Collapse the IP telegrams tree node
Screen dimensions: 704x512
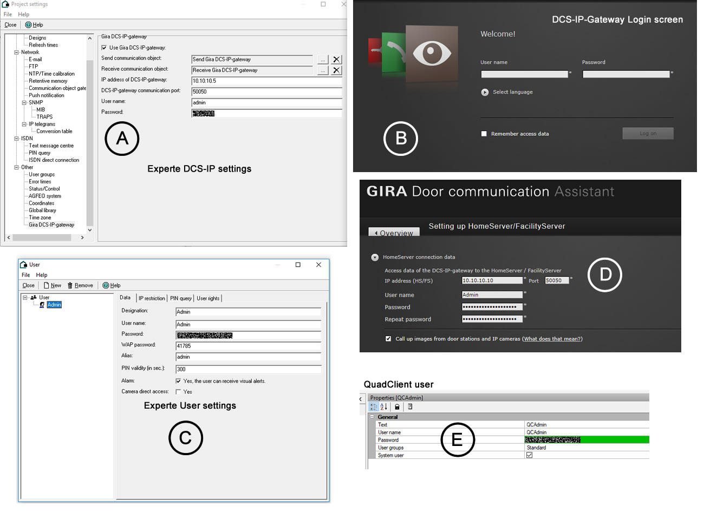click(24, 124)
